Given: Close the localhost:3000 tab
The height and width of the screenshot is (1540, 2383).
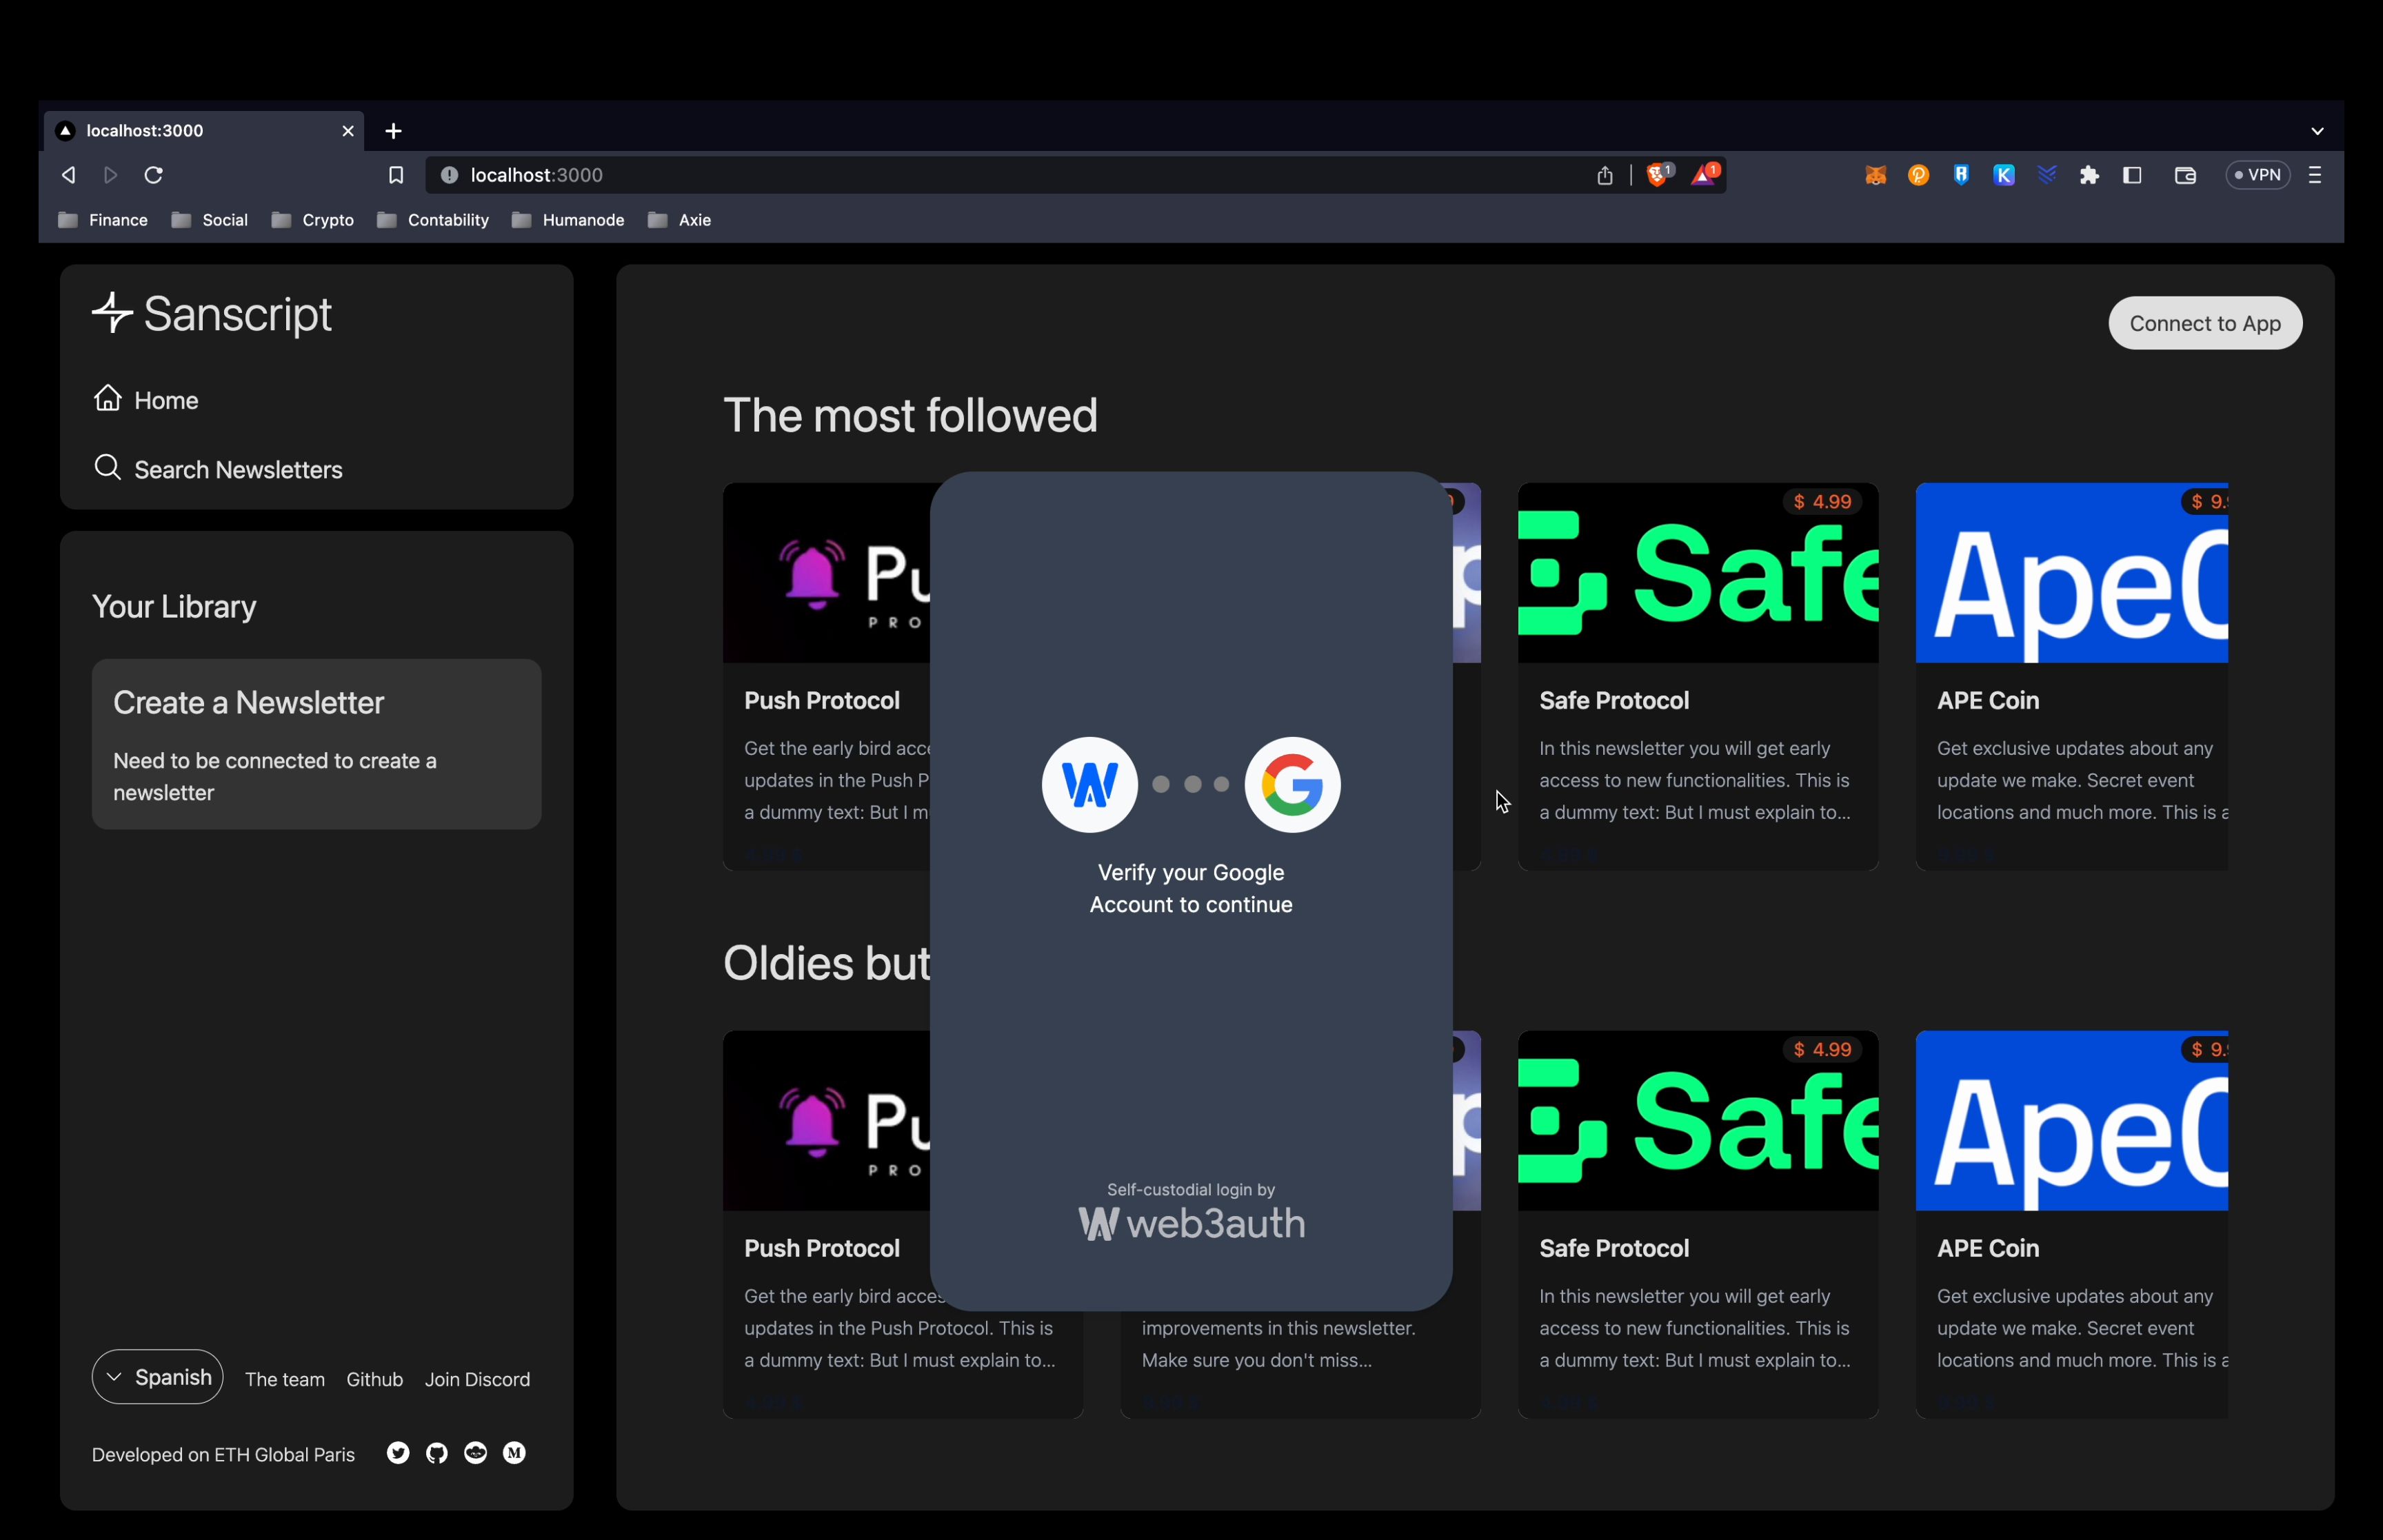Looking at the screenshot, I should pos(348,131).
